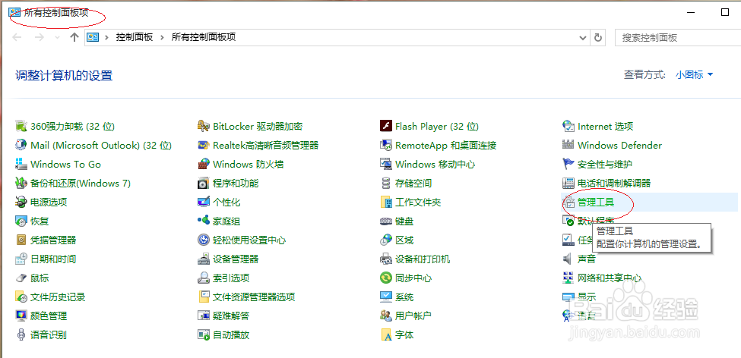Click the 颜色管理 icon

[x=21, y=316]
